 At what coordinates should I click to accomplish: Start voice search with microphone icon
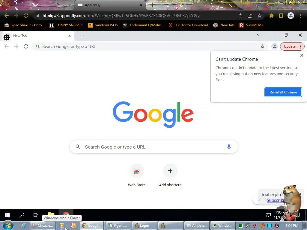coord(229,147)
